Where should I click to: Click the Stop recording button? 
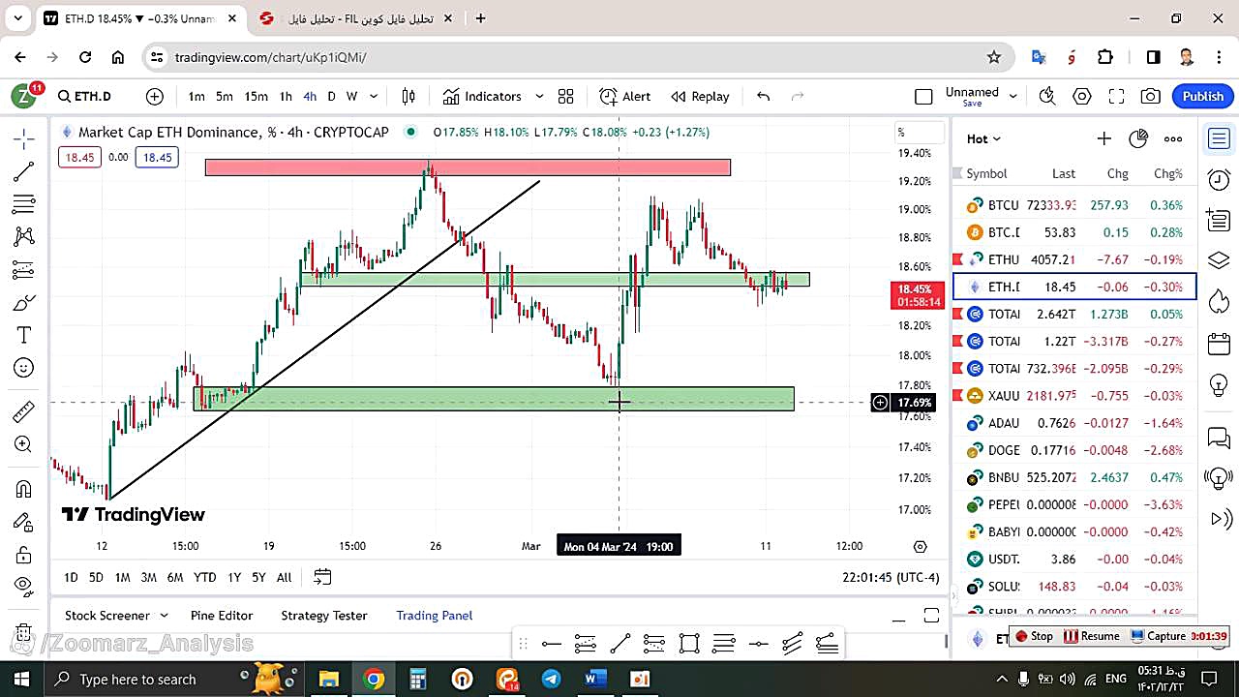(1034, 636)
